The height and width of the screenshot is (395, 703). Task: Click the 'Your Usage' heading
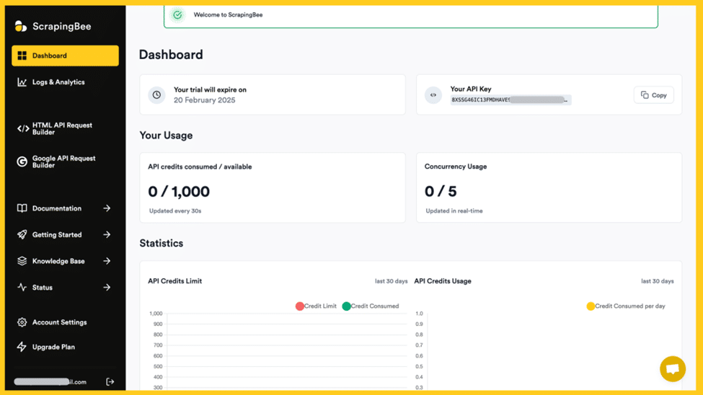coord(166,136)
